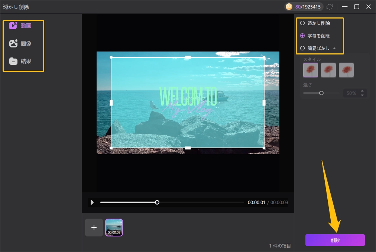This screenshot has height=252, width=376.
Task: Select the 簡易ぼかし radio option
Action: [x=315, y=48]
